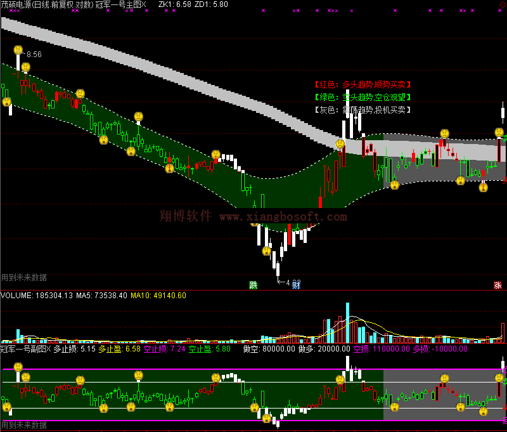Click the magenta 空损: 110000.00 value

[x=382, y=349]
